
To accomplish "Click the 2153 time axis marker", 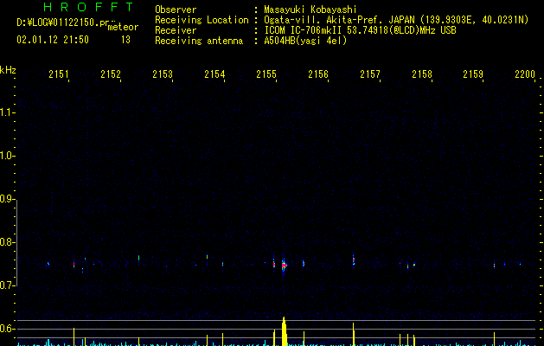I will [x=163, y=74].
